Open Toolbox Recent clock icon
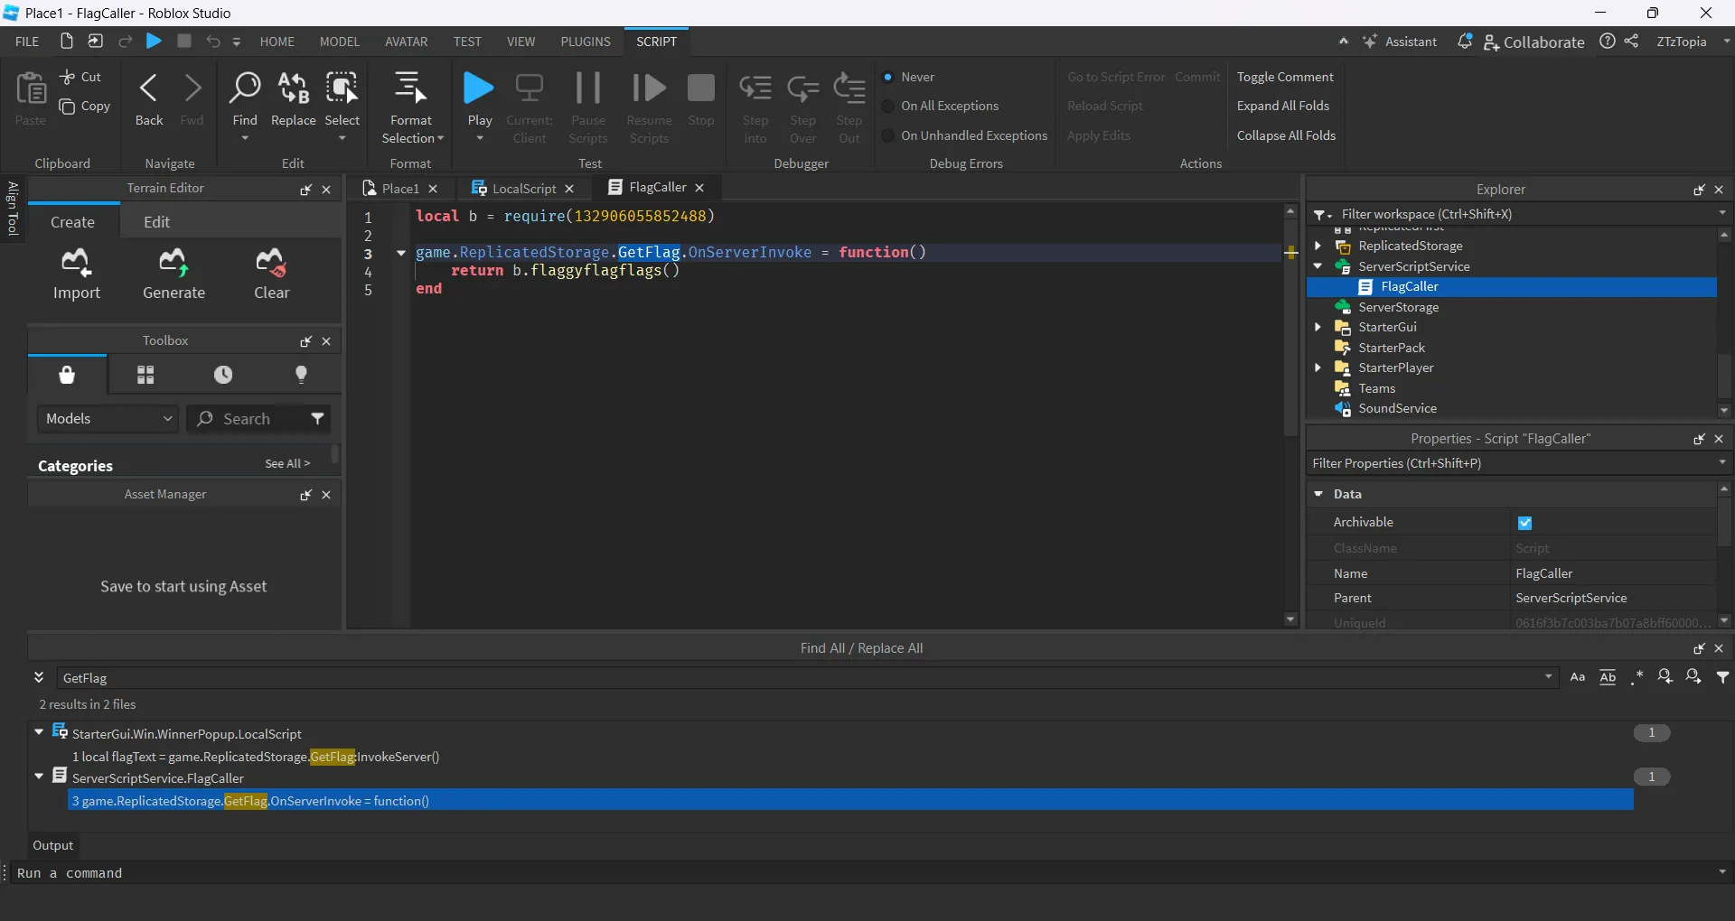Screen dimensions: 1735x921 click(223, 375)
